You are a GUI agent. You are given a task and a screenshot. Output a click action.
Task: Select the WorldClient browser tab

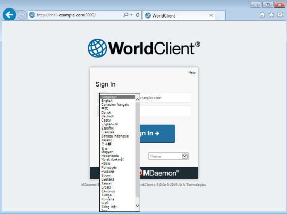click(x=179, y=15)
